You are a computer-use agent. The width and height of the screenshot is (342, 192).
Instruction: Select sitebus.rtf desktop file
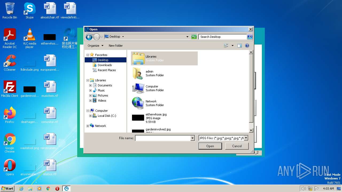50,167
